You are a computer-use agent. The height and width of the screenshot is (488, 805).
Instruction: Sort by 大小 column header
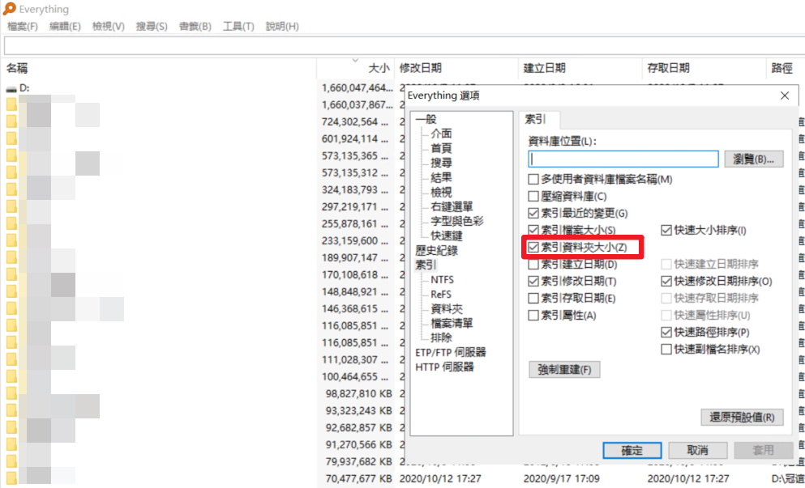pos(356,68)
